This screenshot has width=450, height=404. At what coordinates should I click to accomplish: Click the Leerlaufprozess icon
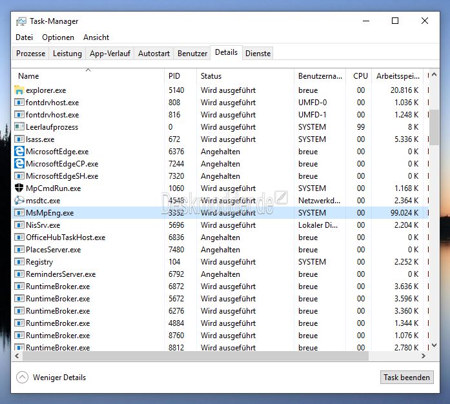coord(19,126)
